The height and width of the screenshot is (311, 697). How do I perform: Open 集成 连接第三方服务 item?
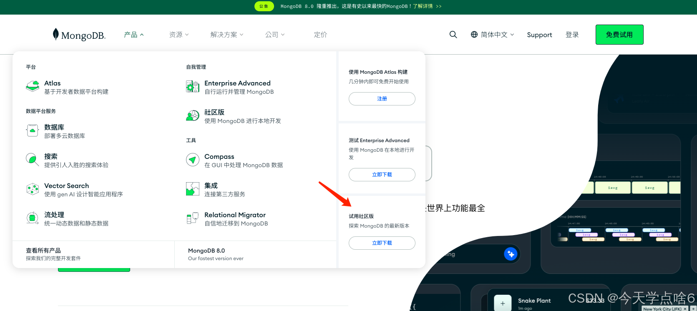(x=216, y=190)
